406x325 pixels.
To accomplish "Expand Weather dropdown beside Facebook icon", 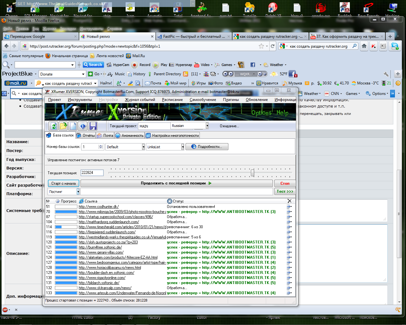I will [285, 65].
